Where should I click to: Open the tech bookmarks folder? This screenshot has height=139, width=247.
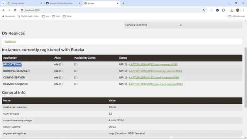click(x=56, y=16)
